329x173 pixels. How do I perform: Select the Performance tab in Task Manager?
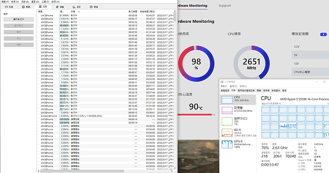(x=233, y=90)
